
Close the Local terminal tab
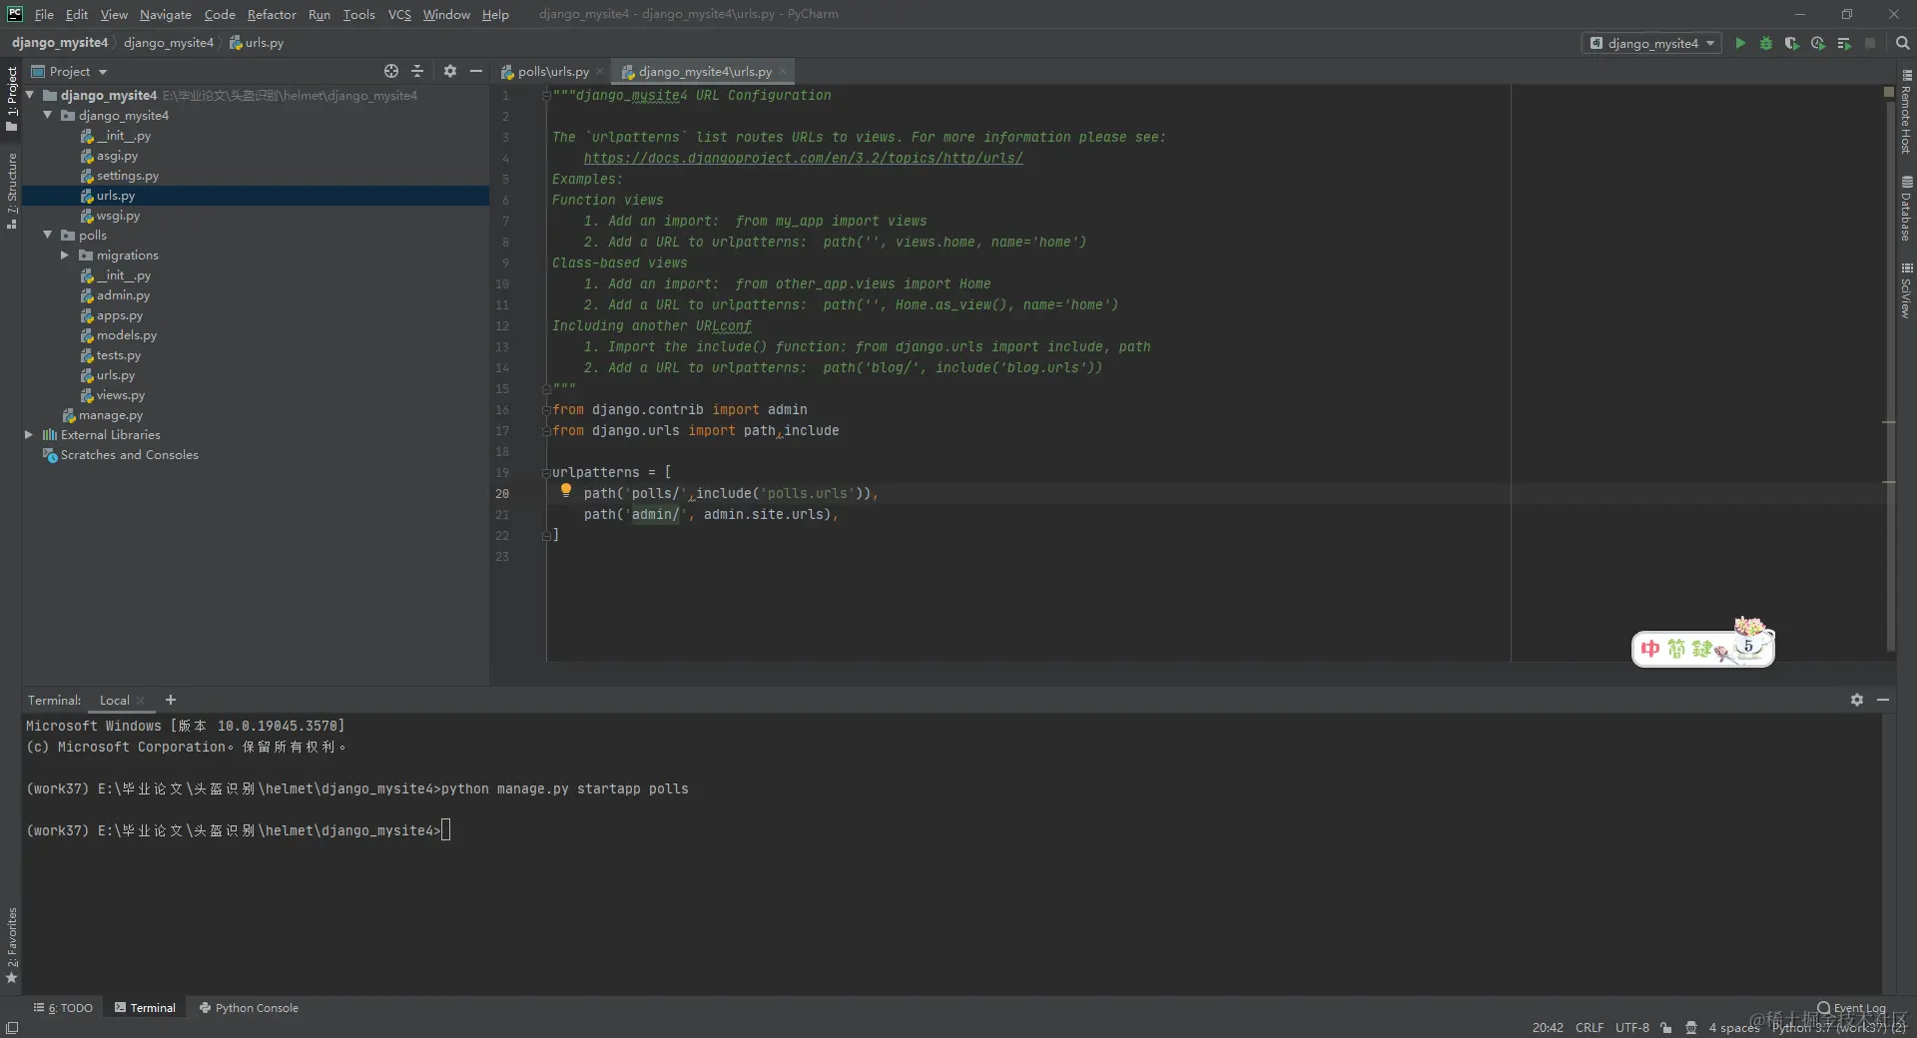point(141,700)
